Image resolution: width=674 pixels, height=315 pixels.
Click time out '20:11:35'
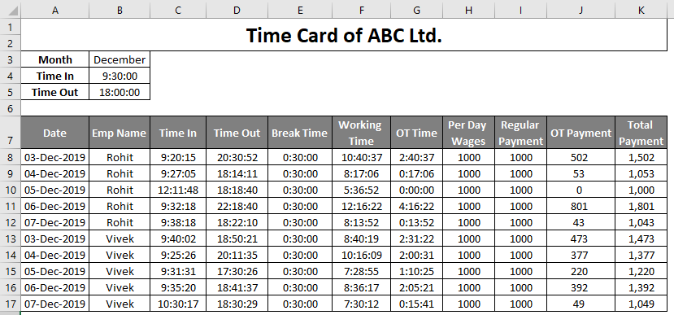pos(237,256)
